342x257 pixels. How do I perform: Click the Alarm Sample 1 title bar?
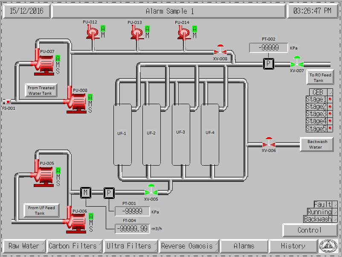click(x=169, y=11)
